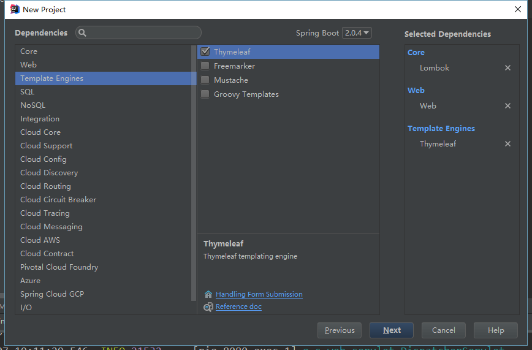Remove Thymeleaf from selected dependencies

507,144
